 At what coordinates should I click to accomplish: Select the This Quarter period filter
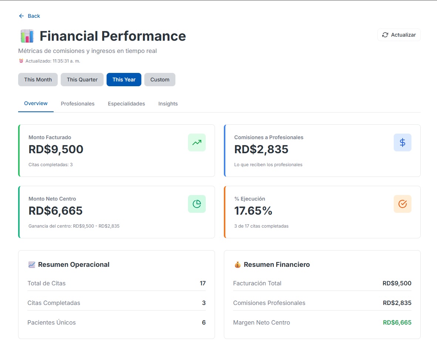pos(82,80)
